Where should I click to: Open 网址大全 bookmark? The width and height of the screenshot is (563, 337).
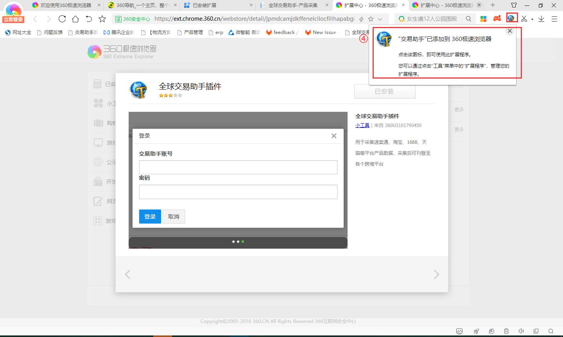(x=18, y=32)
